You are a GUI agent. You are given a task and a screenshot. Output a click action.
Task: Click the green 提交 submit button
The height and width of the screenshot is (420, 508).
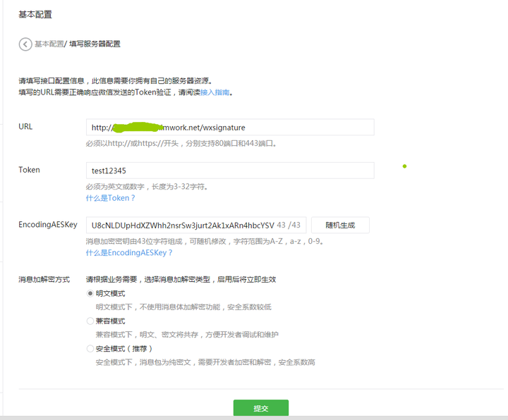261,408
